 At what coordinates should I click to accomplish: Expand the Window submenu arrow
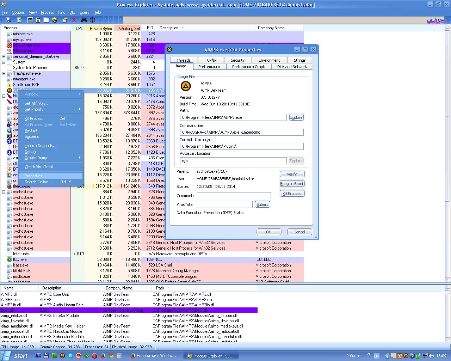tap(80, 94)
